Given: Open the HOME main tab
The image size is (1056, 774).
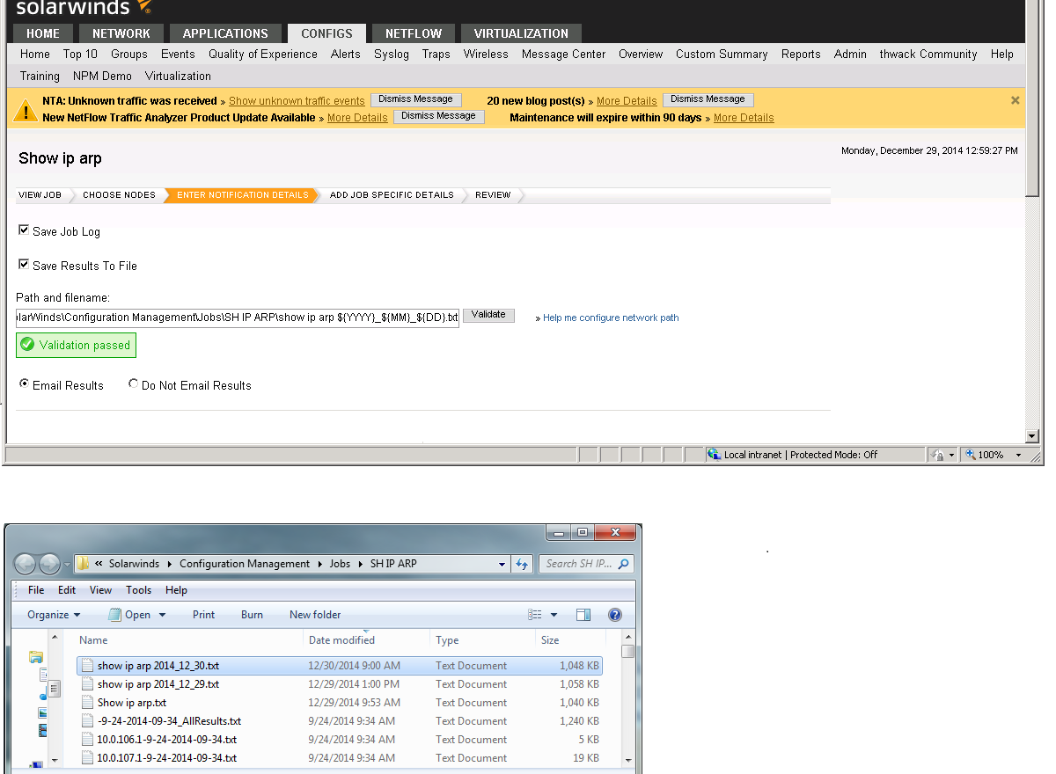Looking at the screenshot, I should 43,33.
